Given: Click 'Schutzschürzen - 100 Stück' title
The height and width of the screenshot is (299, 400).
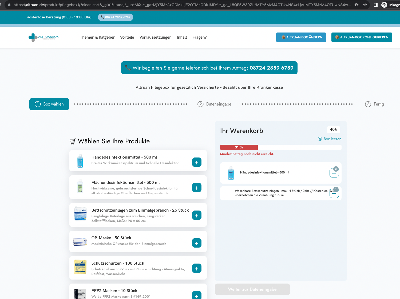Looking at the screenshot, I should [118, 263].
